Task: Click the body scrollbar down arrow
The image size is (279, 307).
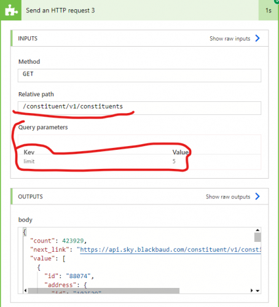Action: (257, 290)
